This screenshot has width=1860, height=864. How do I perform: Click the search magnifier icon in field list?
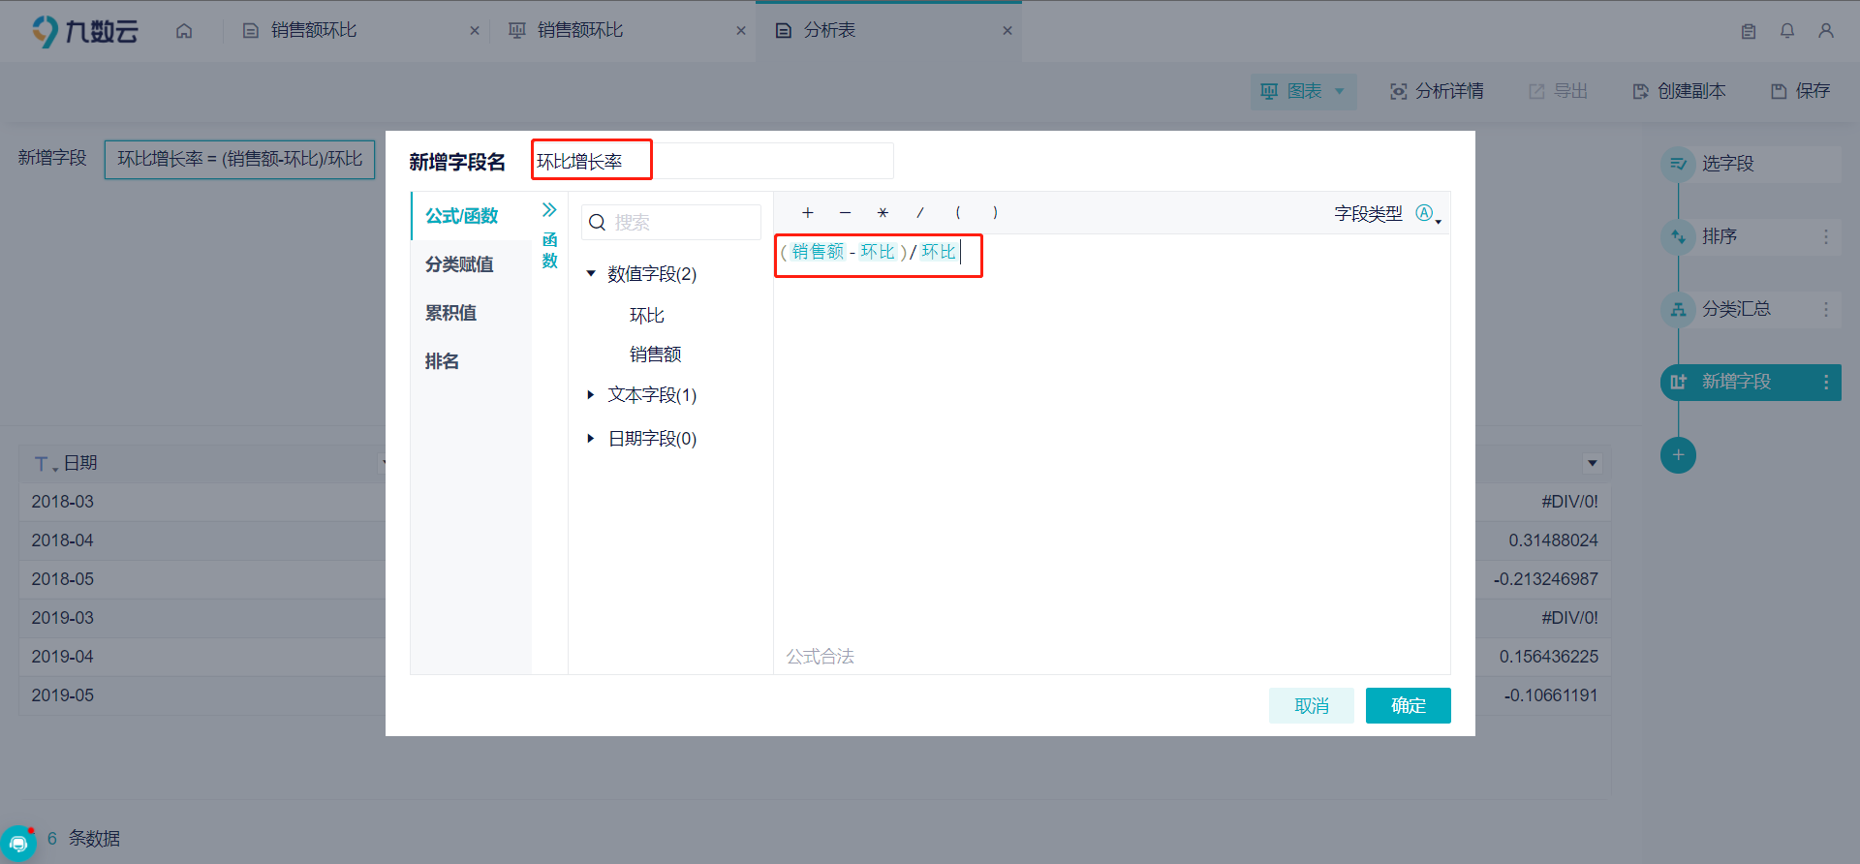click(598, 223)
